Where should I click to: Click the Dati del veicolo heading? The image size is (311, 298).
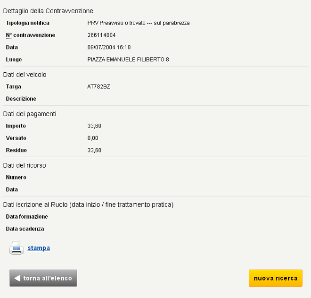pos(25,75)
